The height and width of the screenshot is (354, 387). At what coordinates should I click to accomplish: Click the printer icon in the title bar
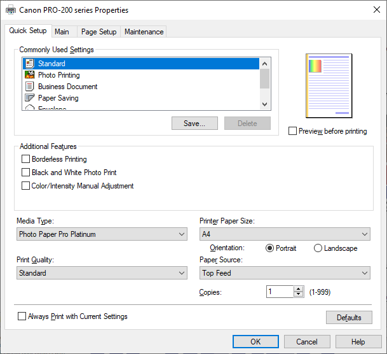point(11,10)
